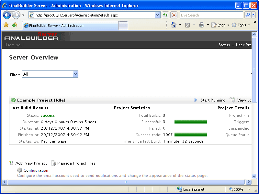Click the Start Running link
This screenshot has width=259, height=194.
pyautogui.click(x=213, y=100)
